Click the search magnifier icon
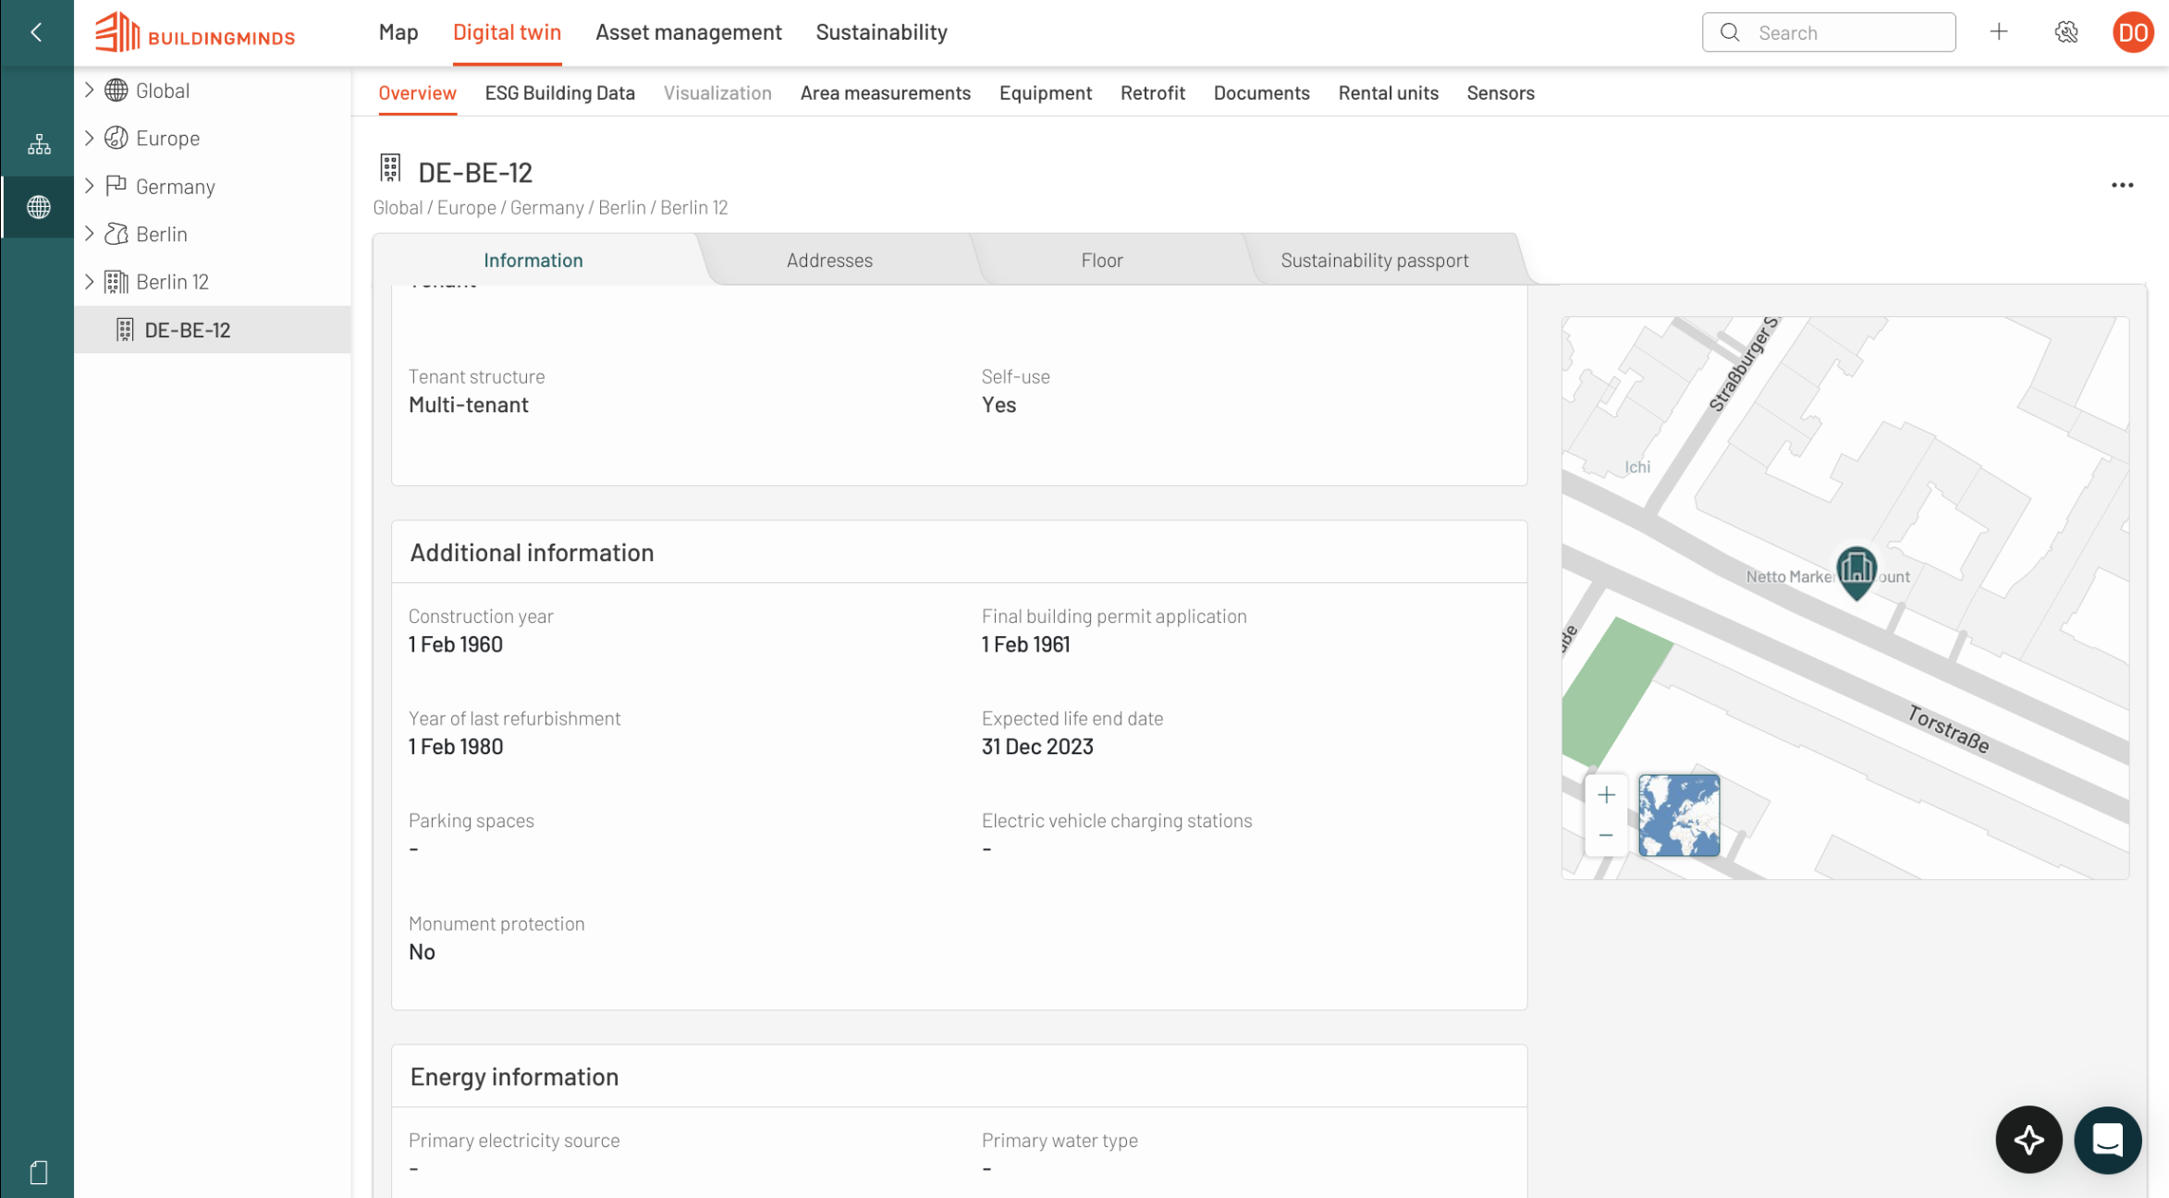This screenshot has width=2169, height=1198. coord(1730,32)
